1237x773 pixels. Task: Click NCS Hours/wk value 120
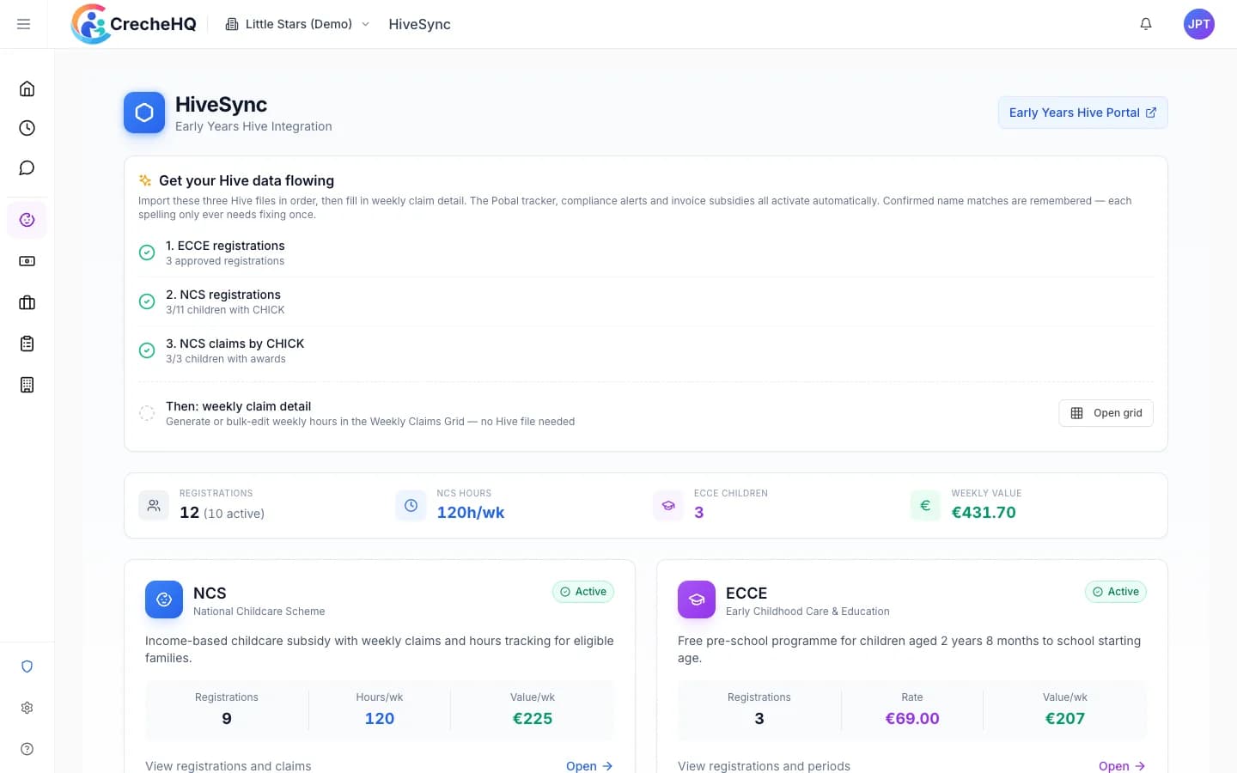click(380, 719)
